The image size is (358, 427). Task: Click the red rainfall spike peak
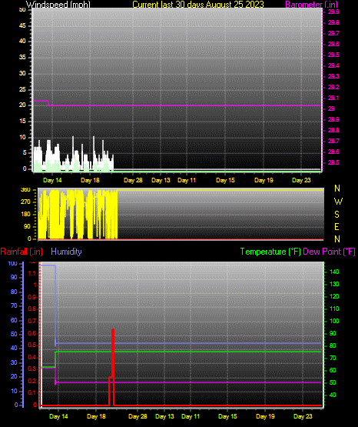point(113,331)
